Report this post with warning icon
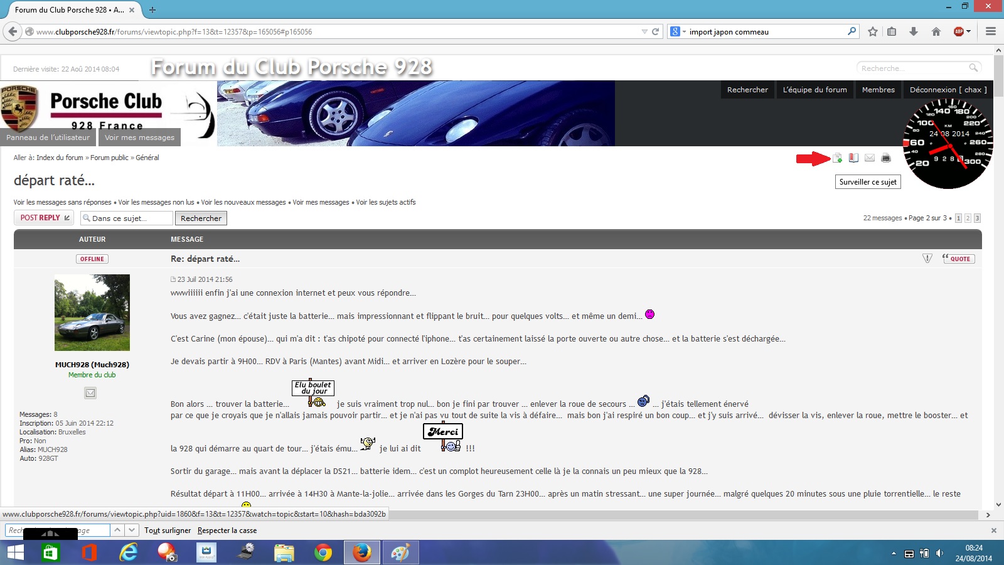Viewport: 1004px width, 565px height. 927,259
